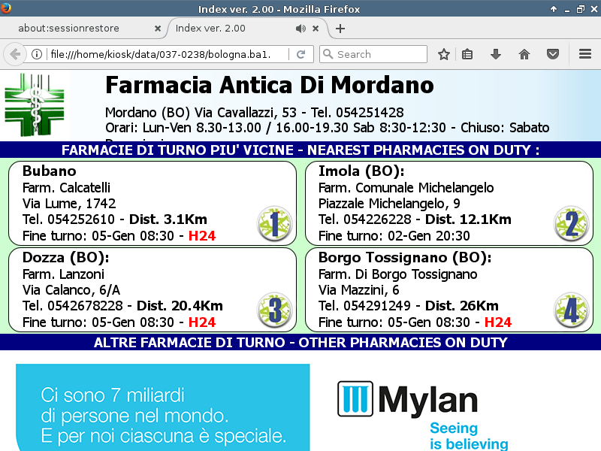Screen dimensions: 601x451
Task: Click the numbered badge 3 for Dozza pharmacy
Action: coord(274,310)
